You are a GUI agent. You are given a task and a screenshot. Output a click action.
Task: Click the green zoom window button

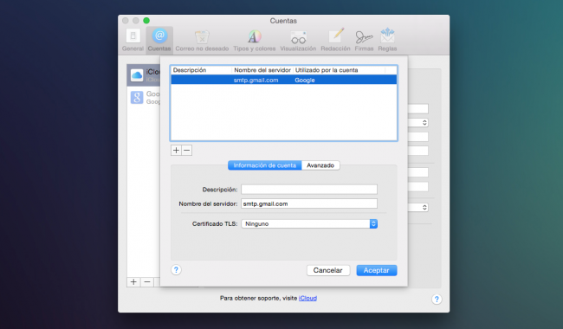(x=146, y=21)
